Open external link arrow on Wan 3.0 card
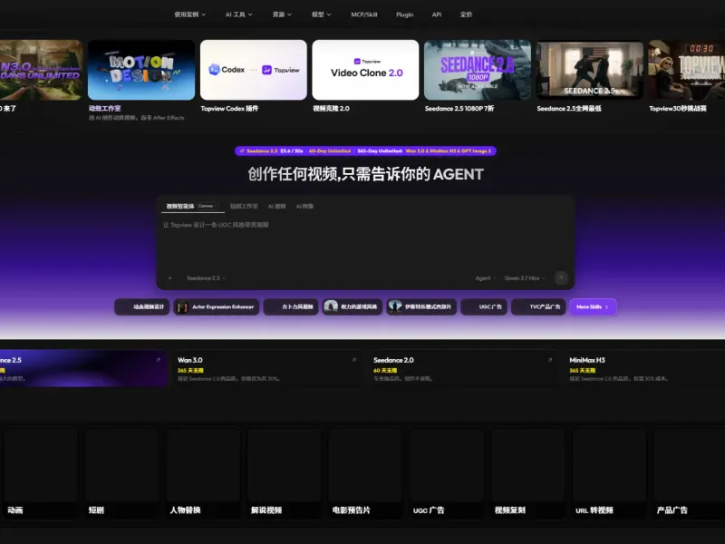The height and width of the screenshot is (544, 725). tap(353, 360)
